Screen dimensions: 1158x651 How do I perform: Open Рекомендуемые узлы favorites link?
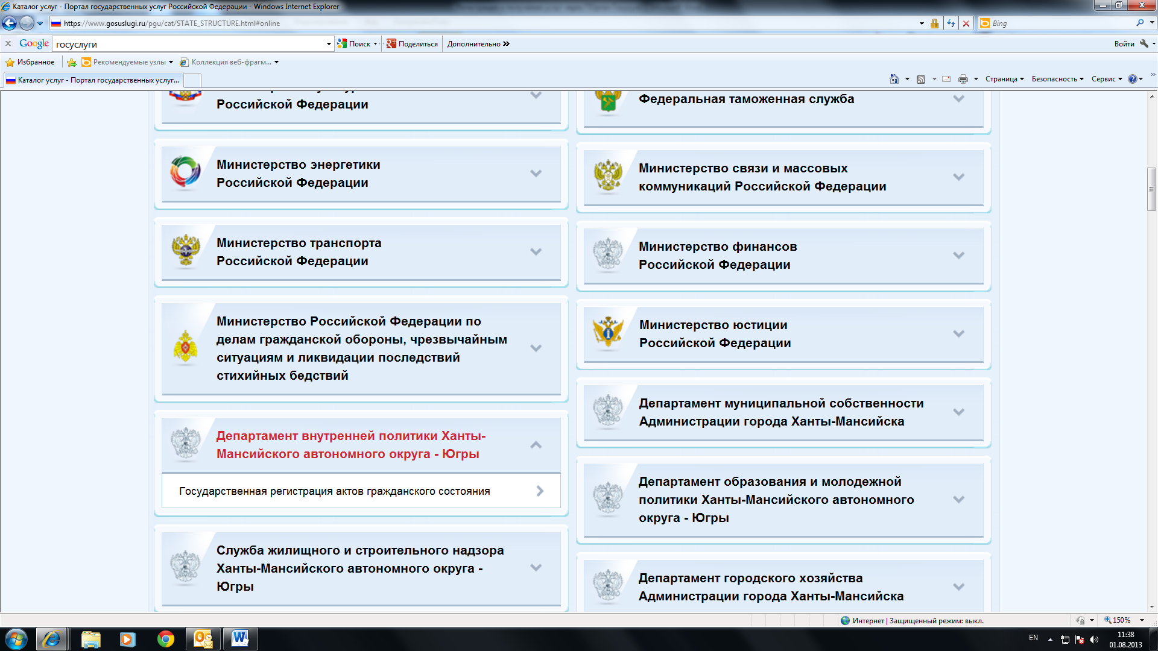pos(127,62)
